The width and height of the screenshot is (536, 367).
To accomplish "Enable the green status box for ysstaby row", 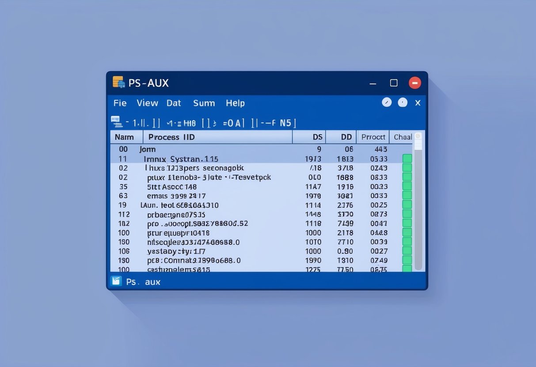I will 407,251.
